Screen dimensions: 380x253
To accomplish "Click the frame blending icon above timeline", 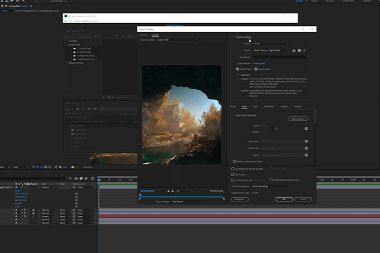I will click(81, 179).
